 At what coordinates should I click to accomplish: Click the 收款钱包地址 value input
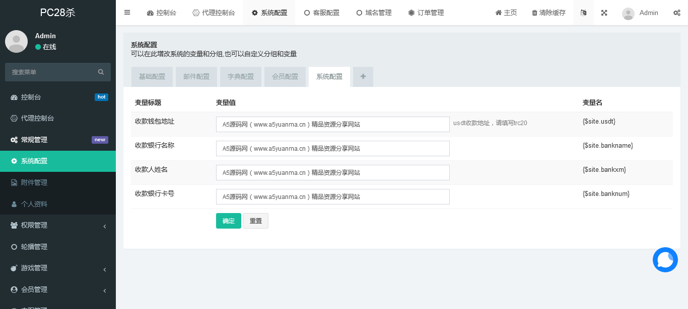click(x=333, y=125)
